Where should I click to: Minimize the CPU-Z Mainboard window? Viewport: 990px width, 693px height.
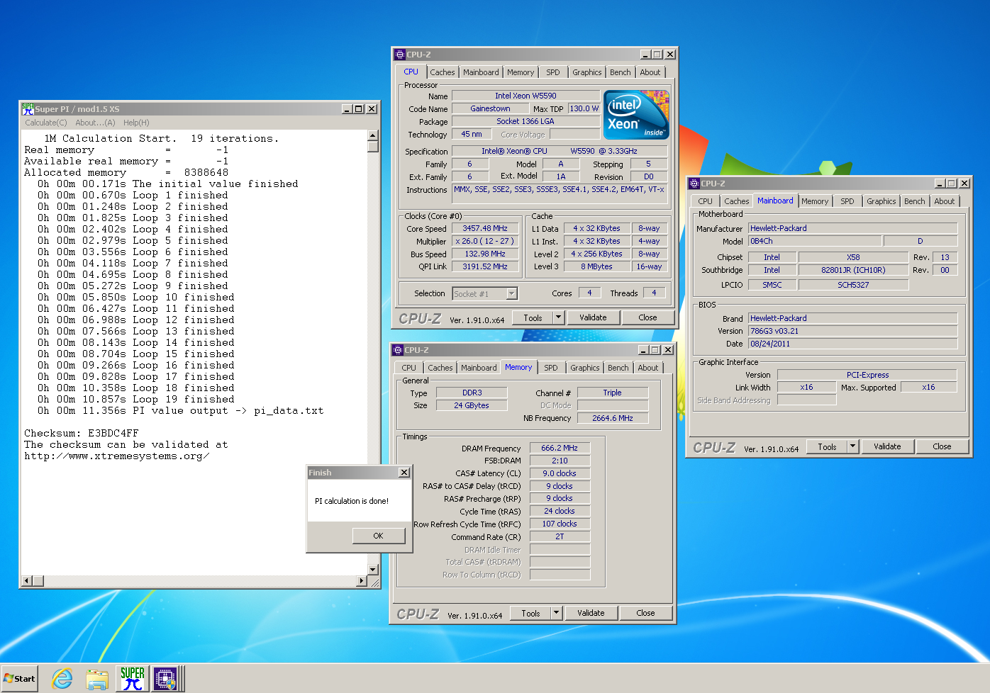click(x=940, y=184)
